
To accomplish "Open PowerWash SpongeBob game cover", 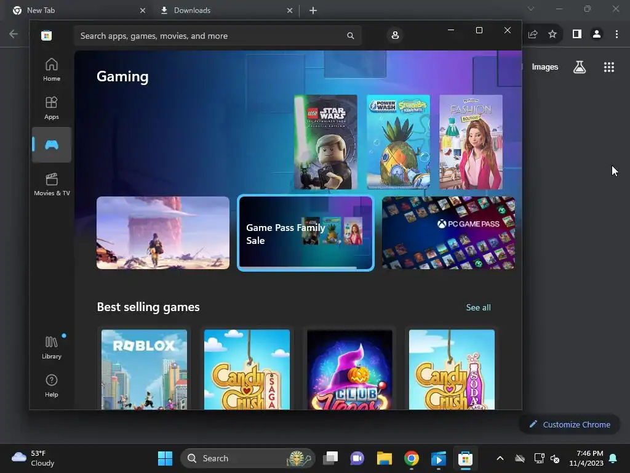I will (x=398, y=142).
